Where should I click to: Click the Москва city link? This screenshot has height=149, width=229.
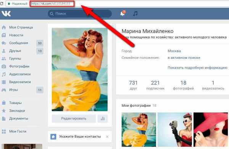tap(174, 51)
